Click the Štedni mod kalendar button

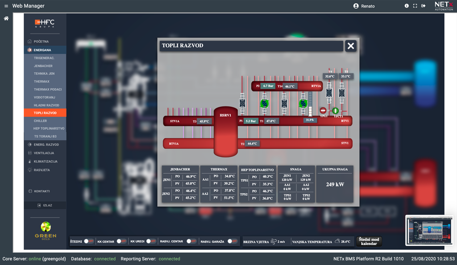point(369,241)
